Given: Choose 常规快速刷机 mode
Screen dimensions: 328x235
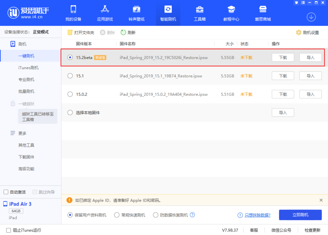Looking at the screenshot, I should pyautogui.click(x=117, y=215).
